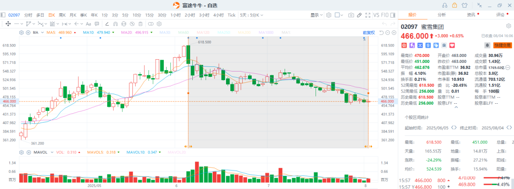Click the range selection handle on chart
514x189 pixels.
tap(188, 146)
